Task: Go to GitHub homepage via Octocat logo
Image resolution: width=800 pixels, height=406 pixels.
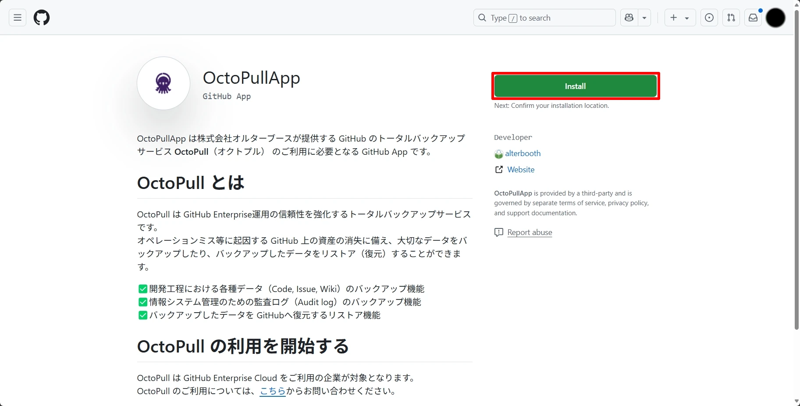Action: [x=42, y=18]
